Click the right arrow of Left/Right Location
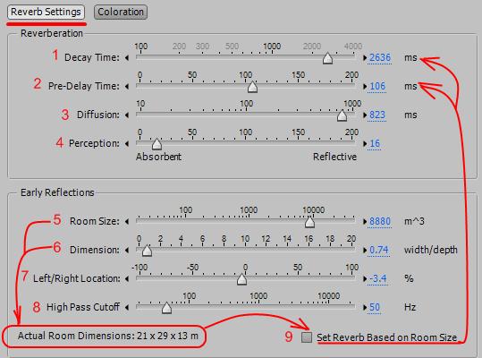Image resolution: width=482 pixels, height=358 pixels. (365, 278)
